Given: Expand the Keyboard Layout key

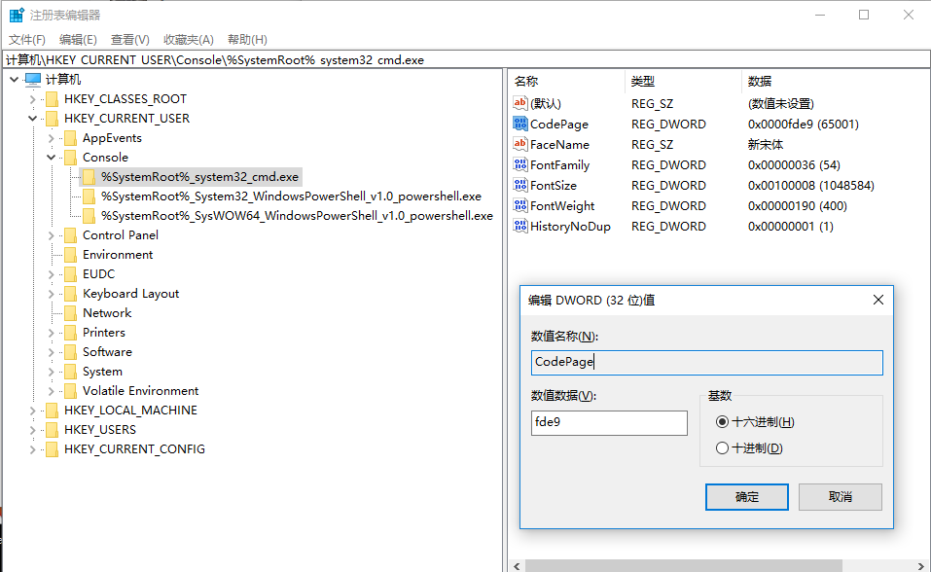Looking at the screenshot, I should 51,294.
